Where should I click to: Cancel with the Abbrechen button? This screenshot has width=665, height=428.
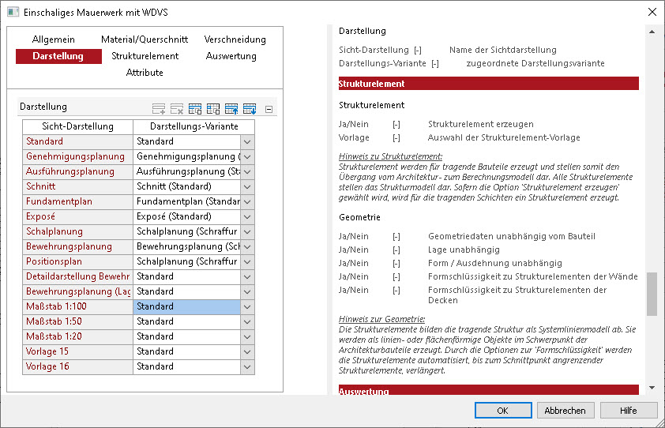(x=565, y=410)
